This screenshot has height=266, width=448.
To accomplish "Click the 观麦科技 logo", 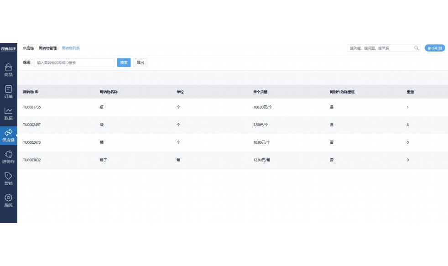I will point(8,48).
